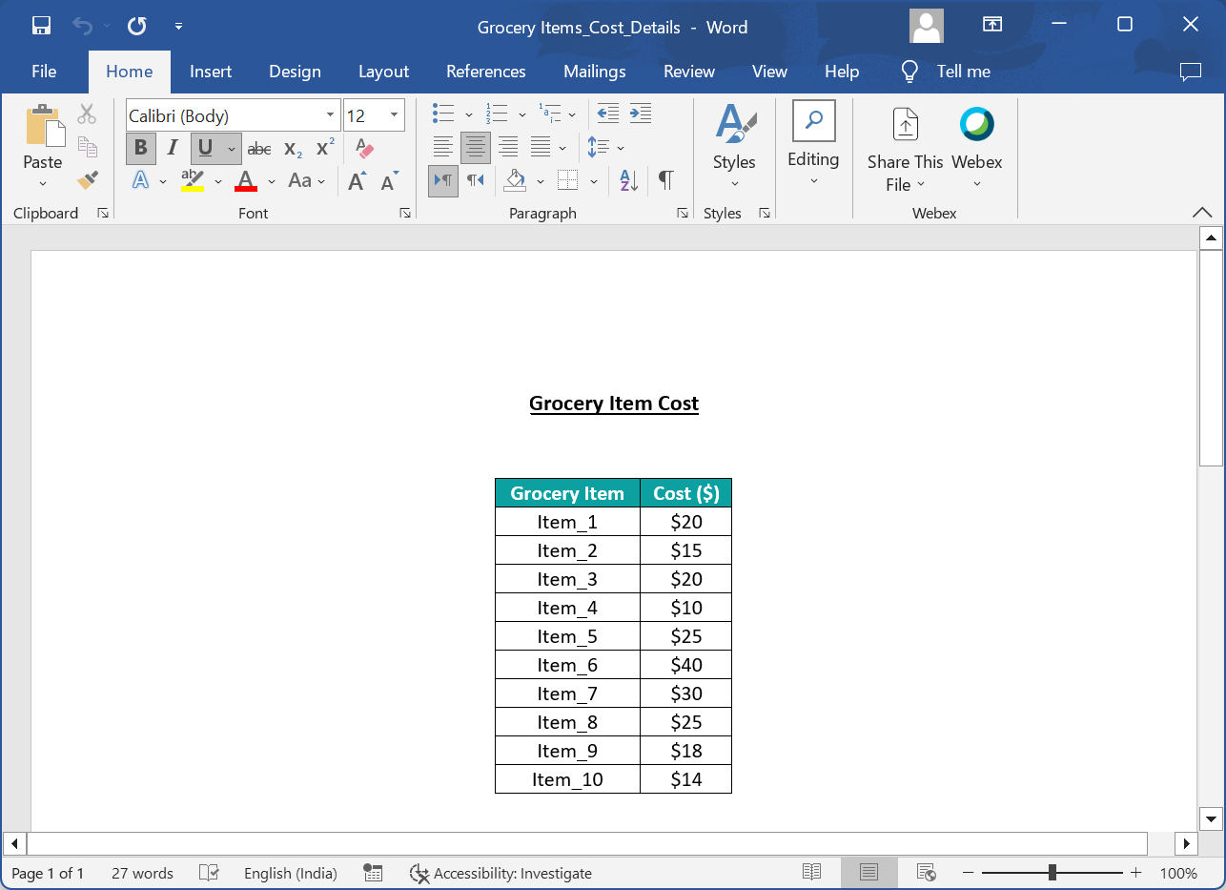Viewport: 1226px width, 890px height.
Task: Toggle Bold formatting
Action: pos(141,148)
